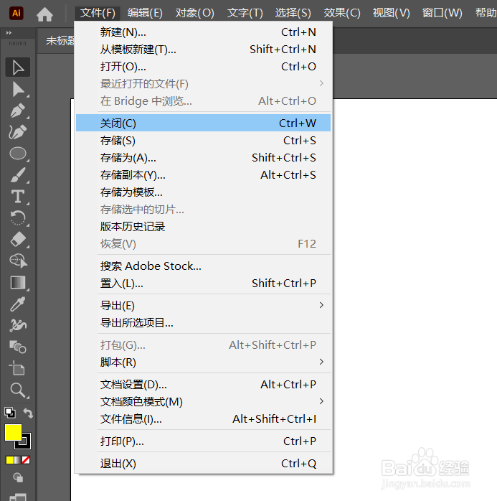Expand the 导出(E) submenu

click(203, 306)
